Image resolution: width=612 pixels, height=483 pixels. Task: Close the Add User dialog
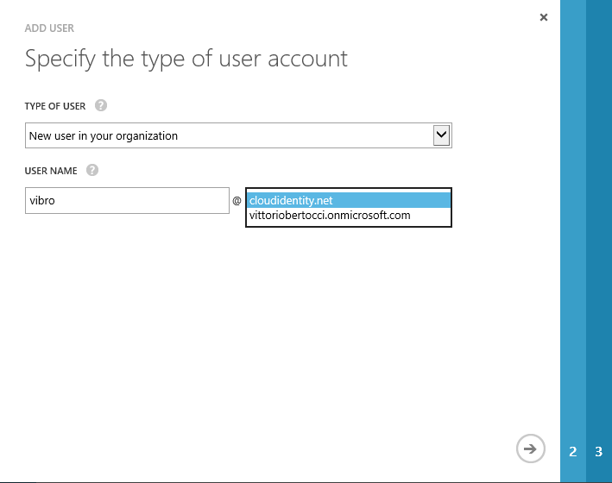543,17
